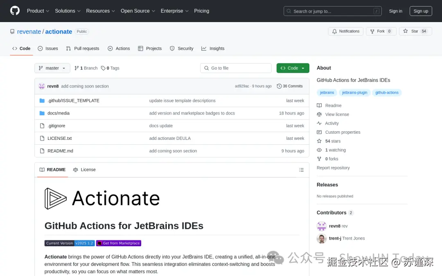
Task: Click trent-j avatar in Contributors
Action: click(x=321, y=238)
